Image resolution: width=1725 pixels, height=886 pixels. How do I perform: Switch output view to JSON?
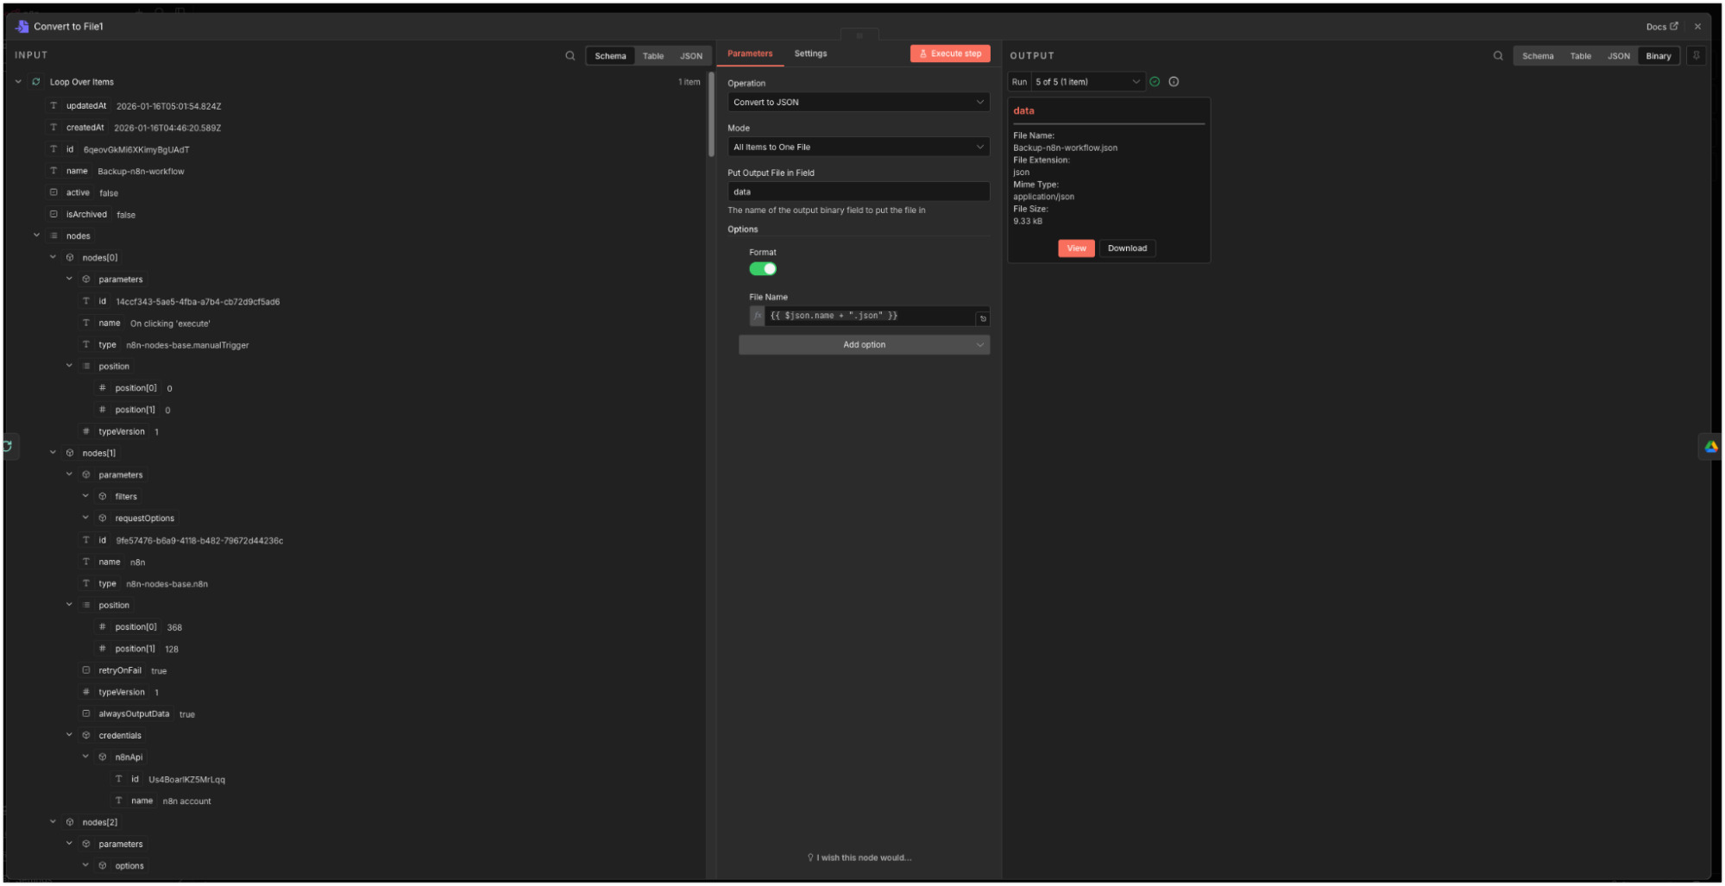pyautogui.click(x=1618, y=56)
